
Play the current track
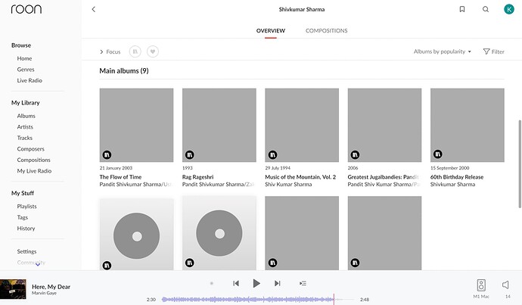(256, 283)
